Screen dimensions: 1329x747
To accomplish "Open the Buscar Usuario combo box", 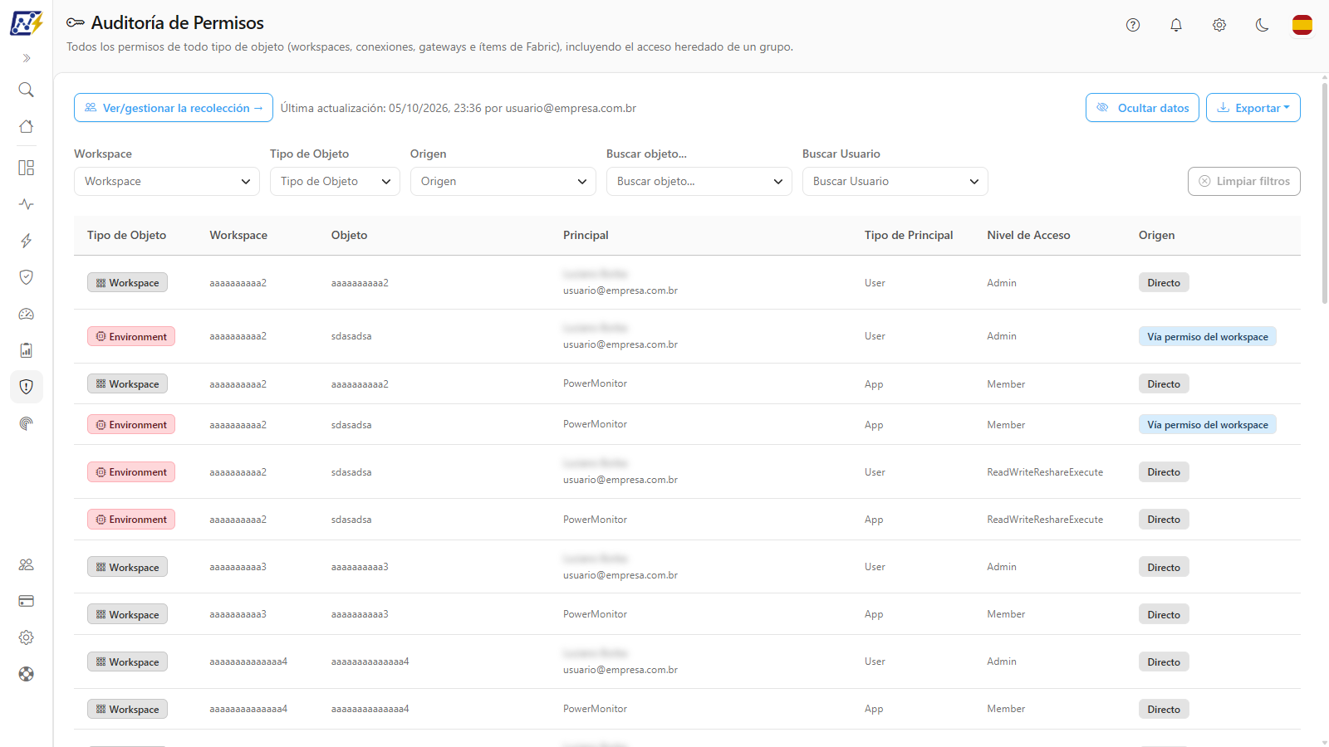I will click(x=895, y=182).
